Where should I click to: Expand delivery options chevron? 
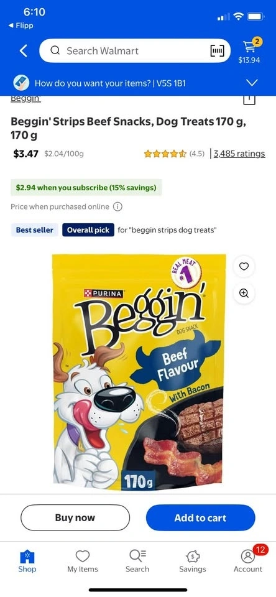[252, 83]
